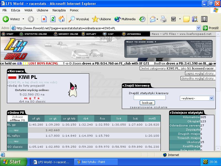Click the Edit with Word icon
This screenshot has height=166, width=221.
(x=173, y=19)
